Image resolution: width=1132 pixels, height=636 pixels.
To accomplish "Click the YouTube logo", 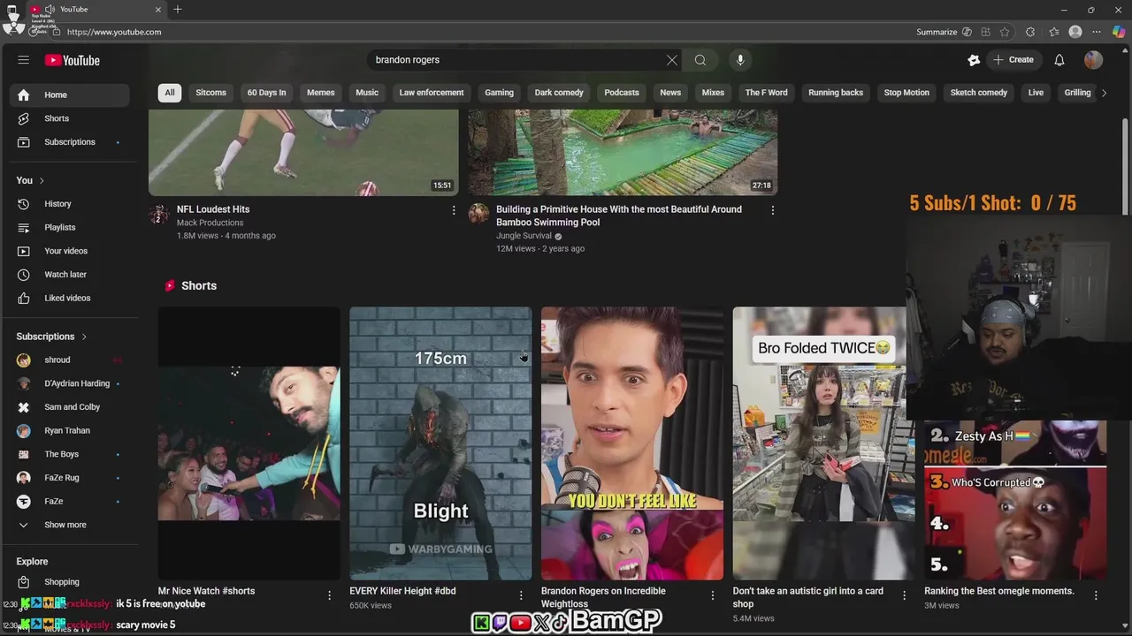I will [x=73, y=60].
